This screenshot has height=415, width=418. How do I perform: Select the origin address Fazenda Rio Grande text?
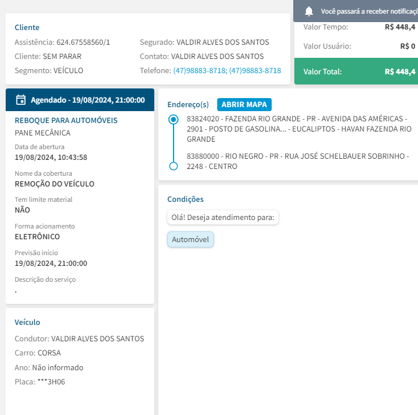coord(299,129)
